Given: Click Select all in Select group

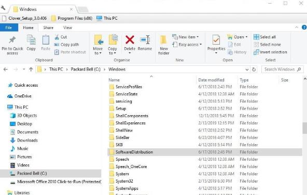Looking at the screenshot, I should [x=264, y=37].
